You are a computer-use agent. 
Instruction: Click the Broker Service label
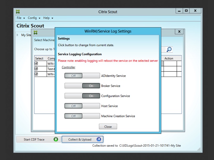(x=111, y=86)
